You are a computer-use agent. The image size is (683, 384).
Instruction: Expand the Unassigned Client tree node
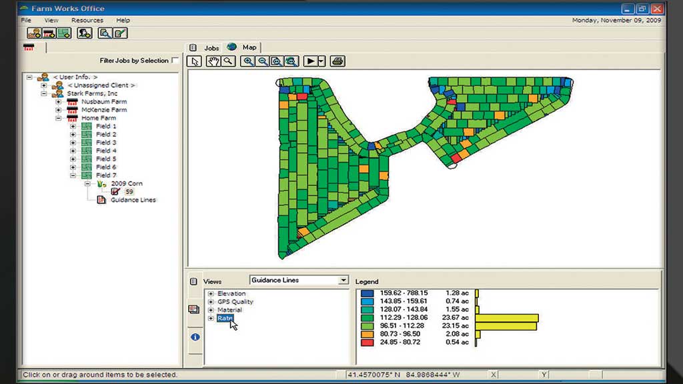44,85
